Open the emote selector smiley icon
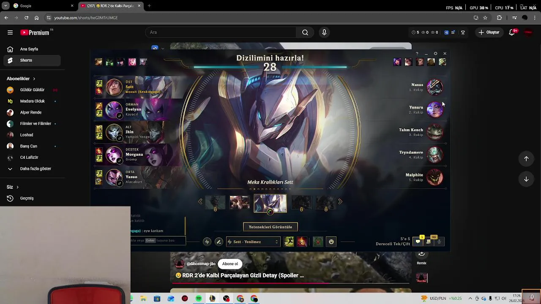The height and width of the screenshot is (304, 541). [x=331, y=242]
